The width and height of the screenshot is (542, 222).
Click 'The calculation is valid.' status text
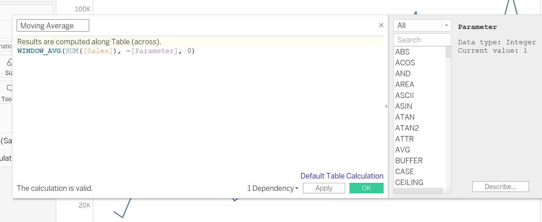point(55,188)
